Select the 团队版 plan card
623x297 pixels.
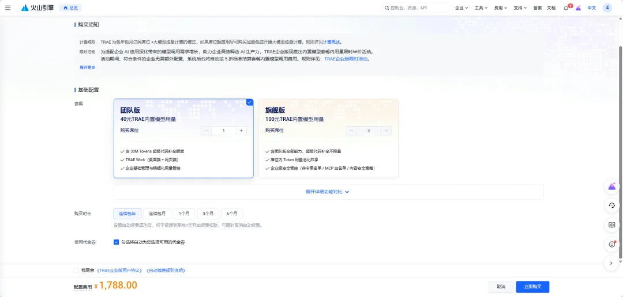tap(183, 138)
